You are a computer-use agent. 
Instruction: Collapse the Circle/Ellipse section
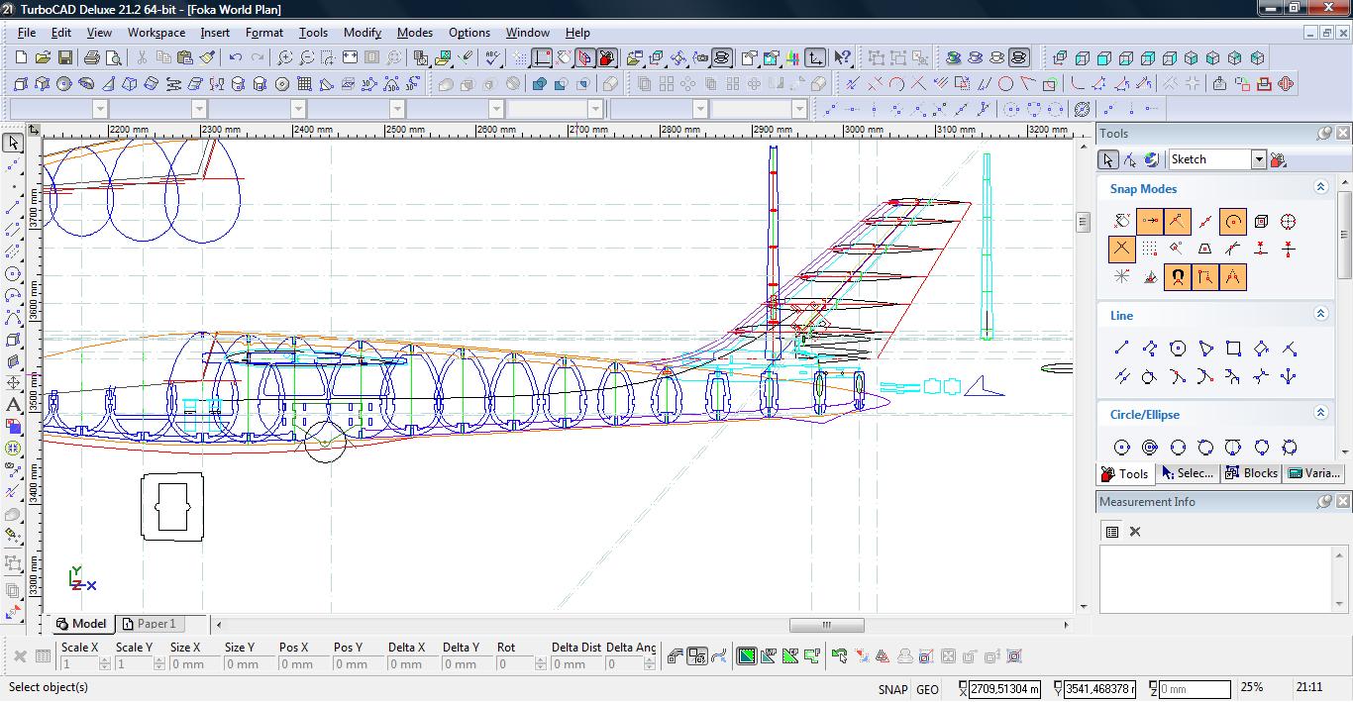tap(1320, 413)
